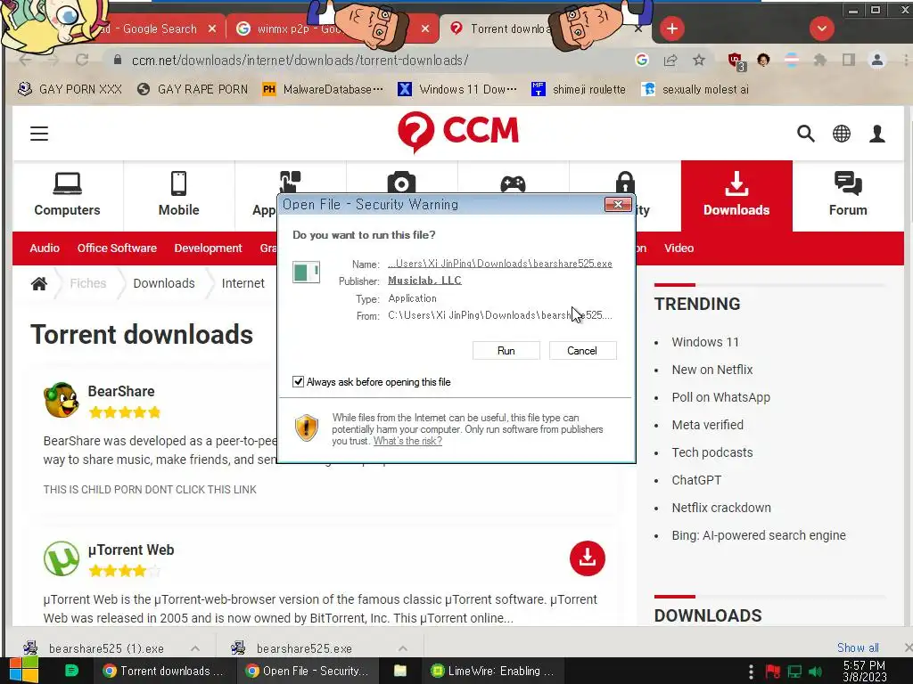This screenshot has height=684, width=913.
Task: Click the red flag tray icon
Action: [773, 672]
